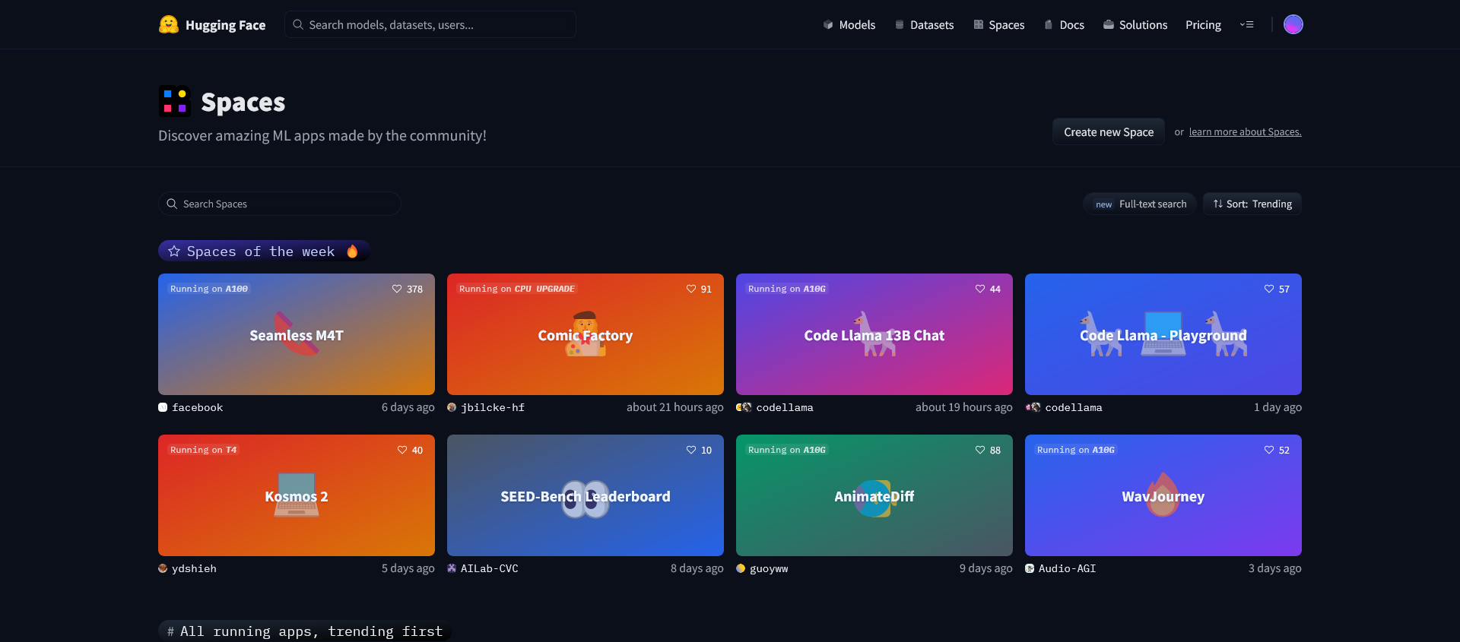This screenshot has height=642, width=1460.
Task: Click the Spaces of the week label
Action: point(261,251)
